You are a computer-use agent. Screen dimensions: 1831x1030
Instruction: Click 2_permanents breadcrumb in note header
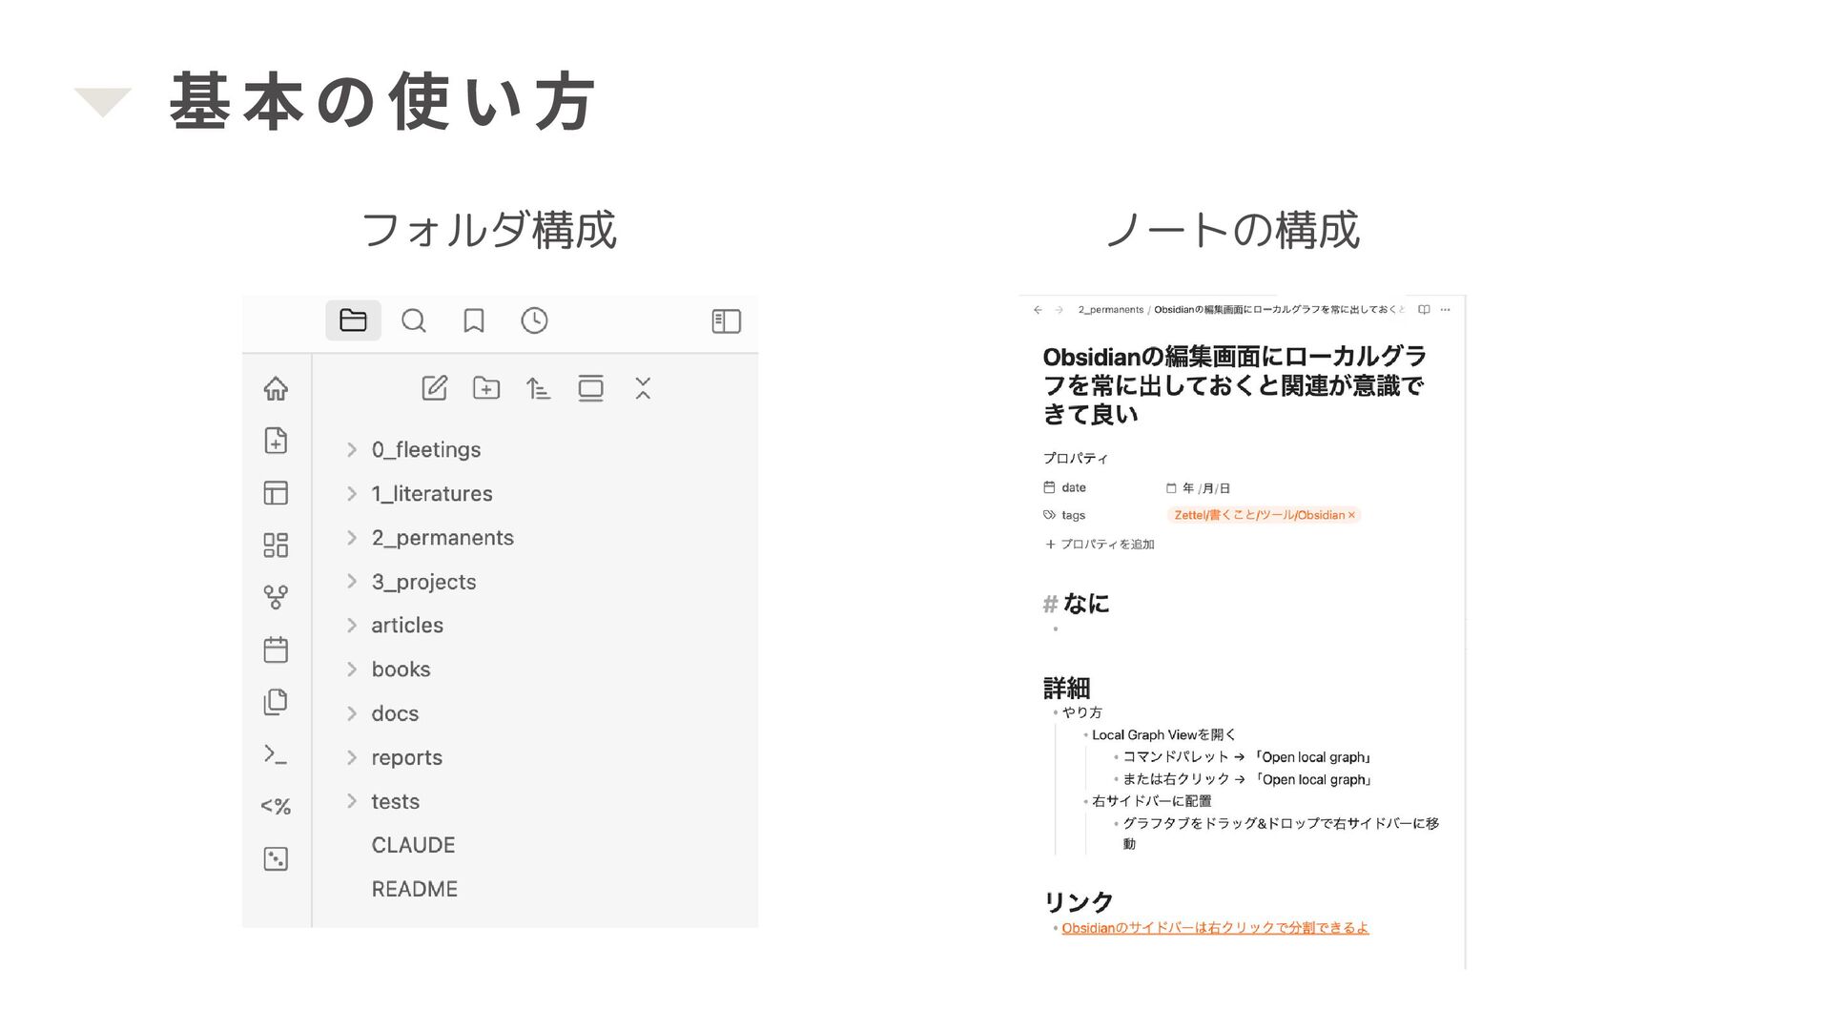click(1111, 310)
